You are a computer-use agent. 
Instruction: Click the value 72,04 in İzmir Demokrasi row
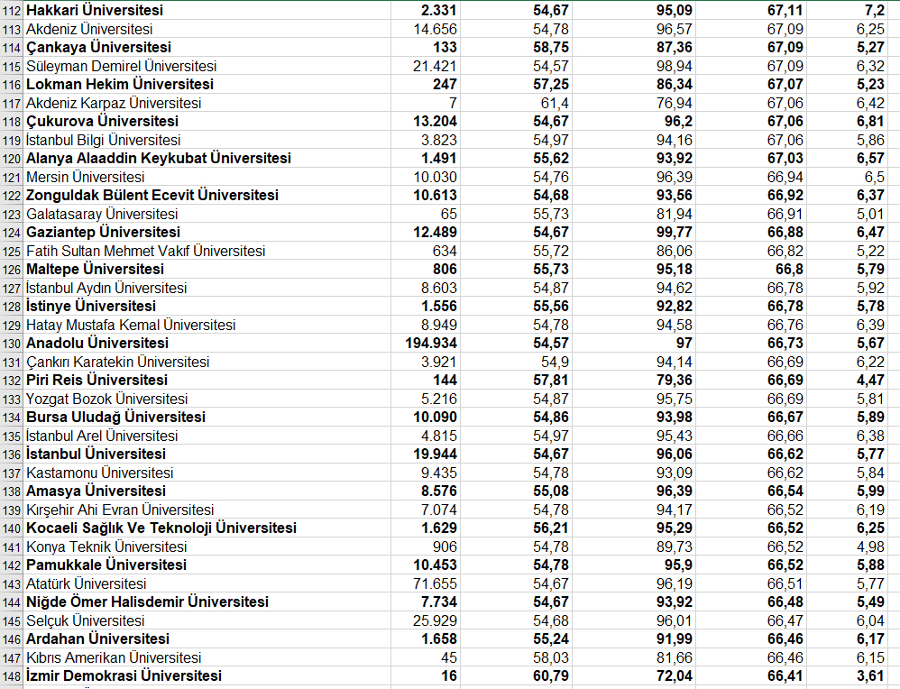[x=675, y=676]
